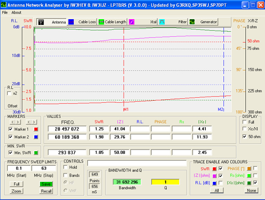The height and width of the screenshot is (200, 265).
Task: Toggle the Marker 1 checkbox
Action: click(10, 129)
